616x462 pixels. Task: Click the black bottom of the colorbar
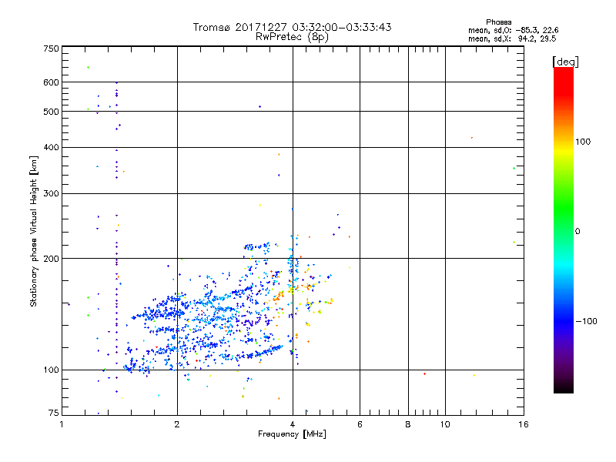(x=564, y=387)
